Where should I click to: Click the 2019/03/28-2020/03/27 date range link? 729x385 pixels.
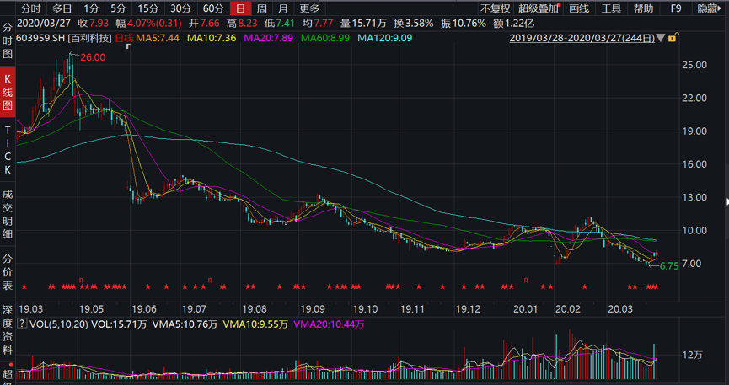pos(582,39)
